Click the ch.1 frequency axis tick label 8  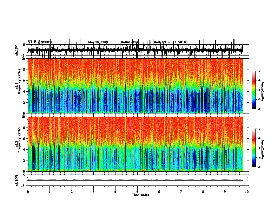(25, 70)
